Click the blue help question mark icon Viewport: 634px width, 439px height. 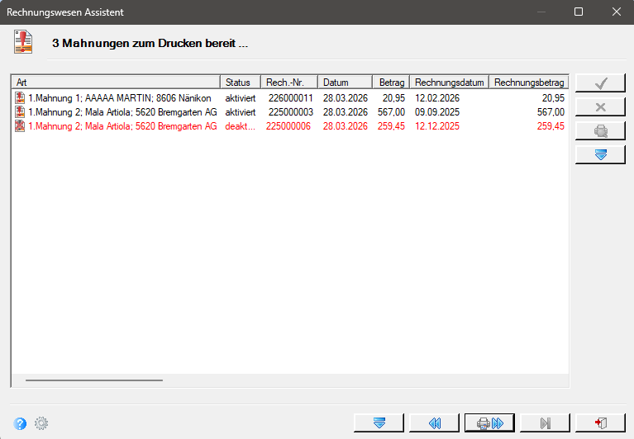click(x=20, y=423)
